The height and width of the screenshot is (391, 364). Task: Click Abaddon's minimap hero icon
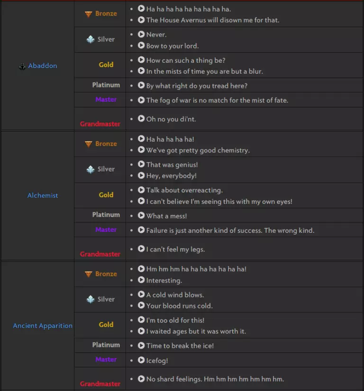[22, 66]
